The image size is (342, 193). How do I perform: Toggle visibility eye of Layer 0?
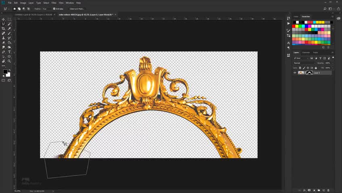[x=295, y=73]
